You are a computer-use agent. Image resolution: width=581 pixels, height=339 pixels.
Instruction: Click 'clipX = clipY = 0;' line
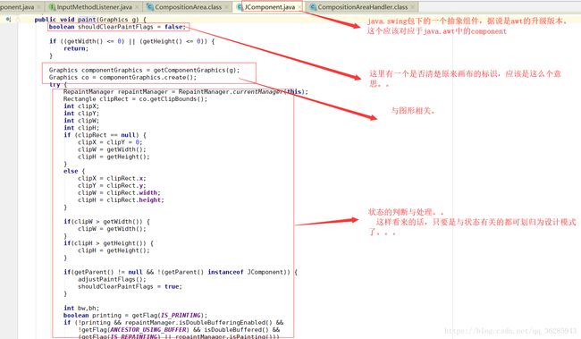[x=110, y=142]
